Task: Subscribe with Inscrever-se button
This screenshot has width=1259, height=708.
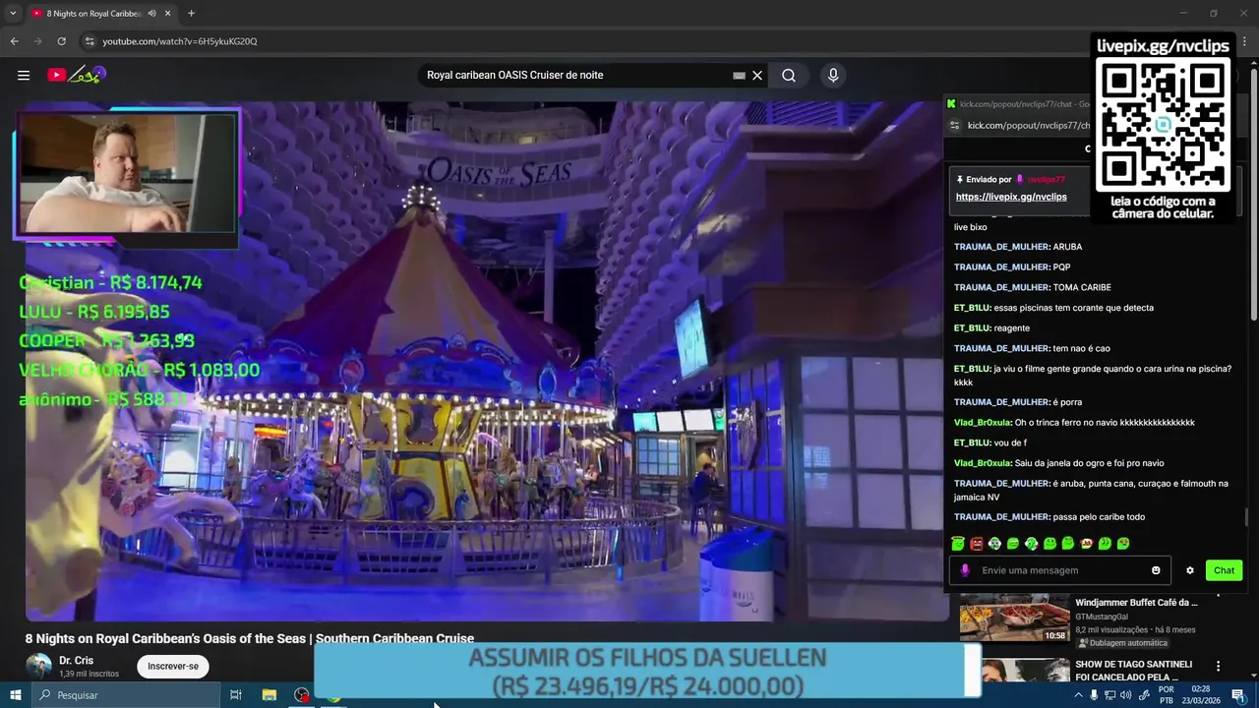Action: [173, 666]
